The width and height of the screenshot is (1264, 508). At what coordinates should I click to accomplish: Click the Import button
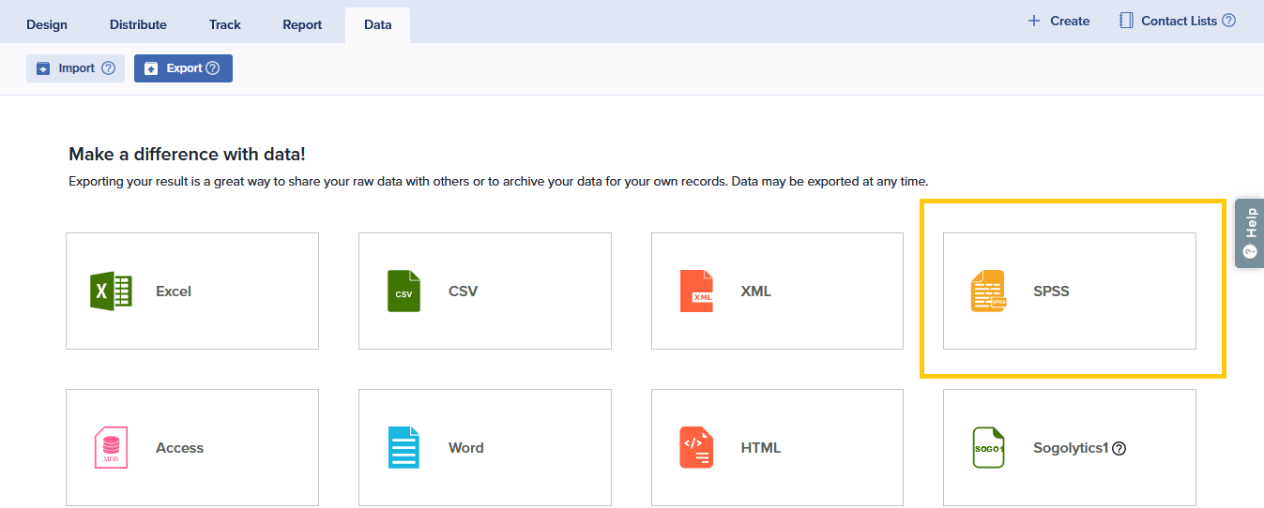(66, 68)
